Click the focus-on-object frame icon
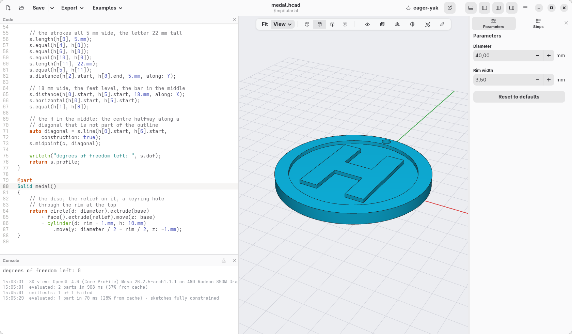Screen dimensions: 572x334 point(427,24)
